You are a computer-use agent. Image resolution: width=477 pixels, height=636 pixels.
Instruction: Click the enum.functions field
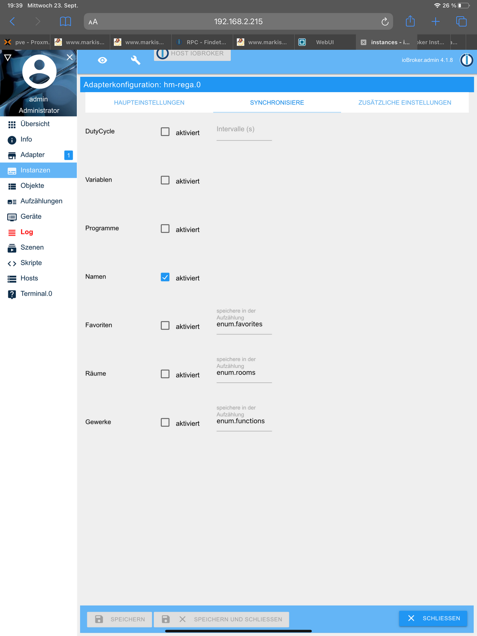244,421
